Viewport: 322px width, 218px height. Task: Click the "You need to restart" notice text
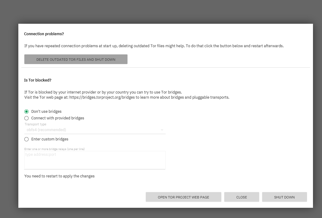[x=59, y=176]
